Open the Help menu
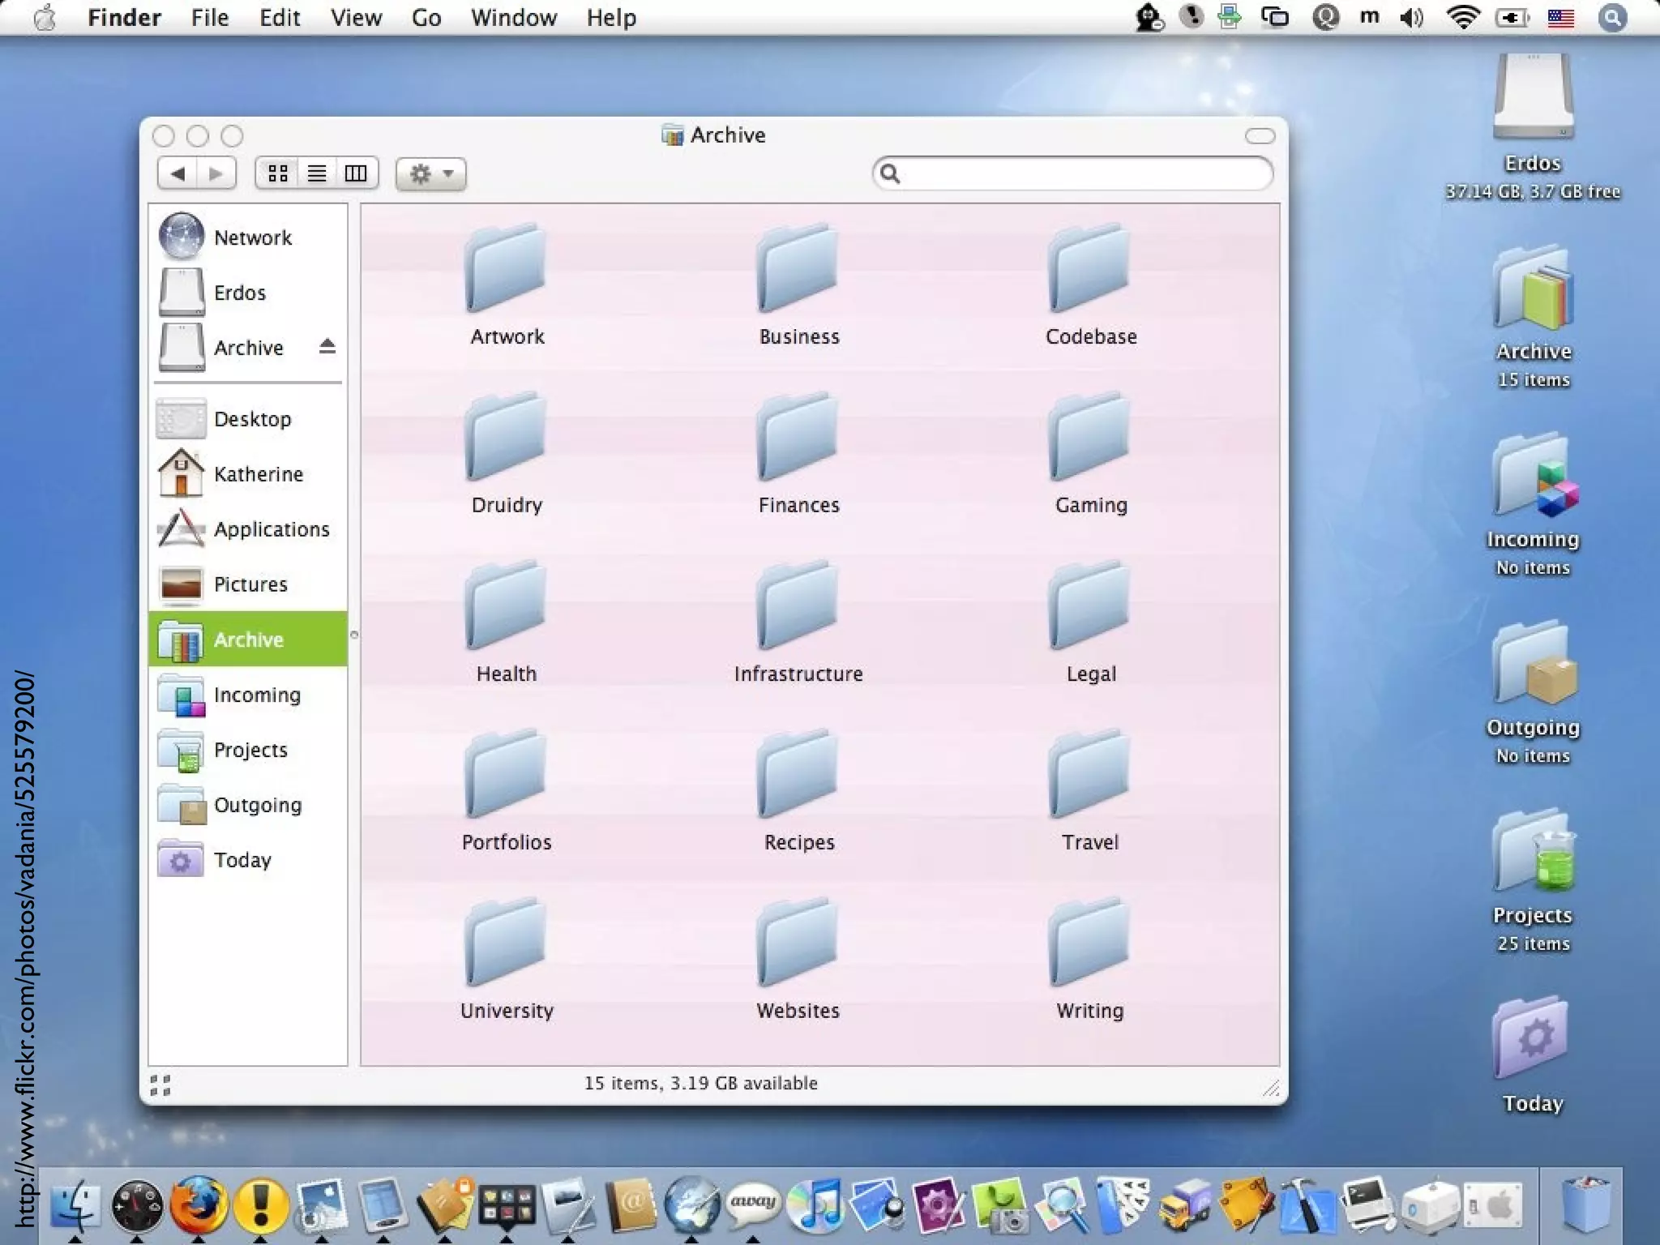 [x=611, y=17]
